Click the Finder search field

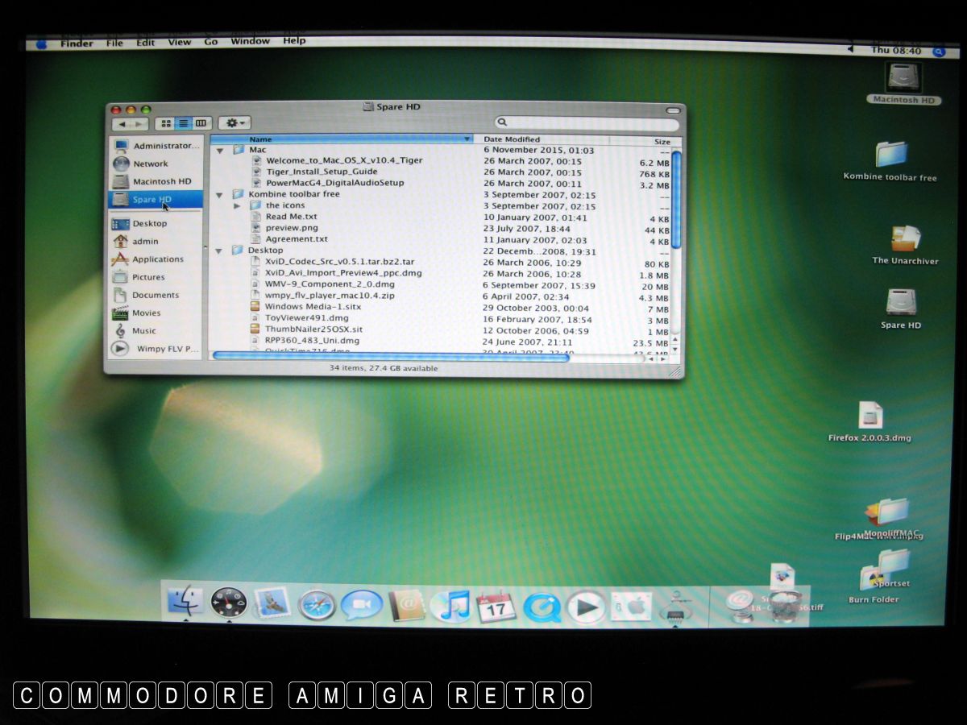[588, 123]
